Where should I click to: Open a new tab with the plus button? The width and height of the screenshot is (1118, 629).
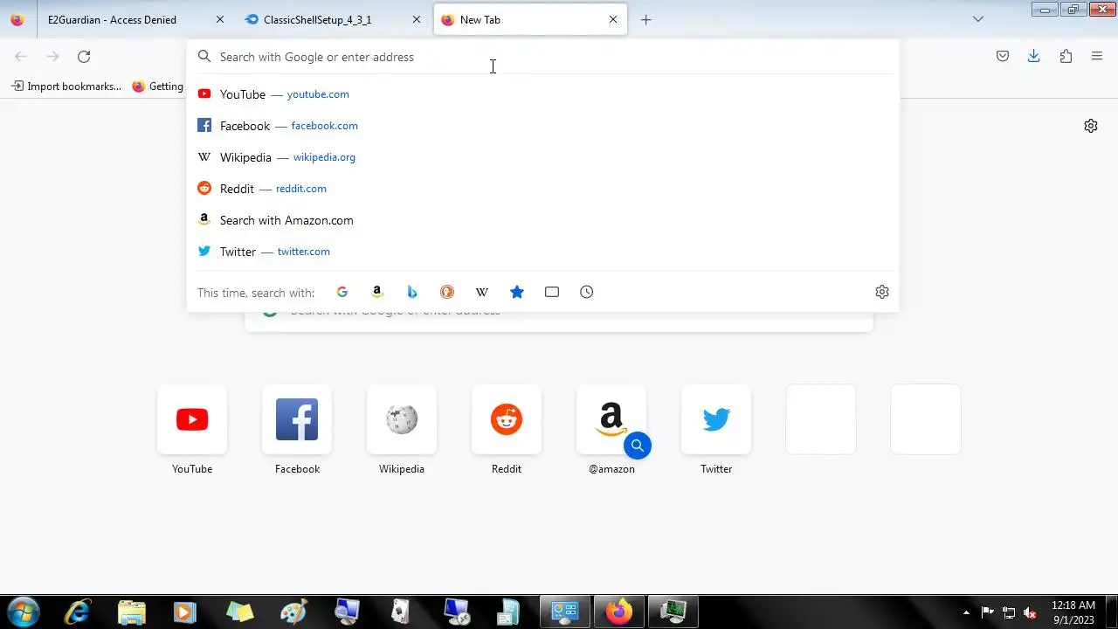coord(646,19)
